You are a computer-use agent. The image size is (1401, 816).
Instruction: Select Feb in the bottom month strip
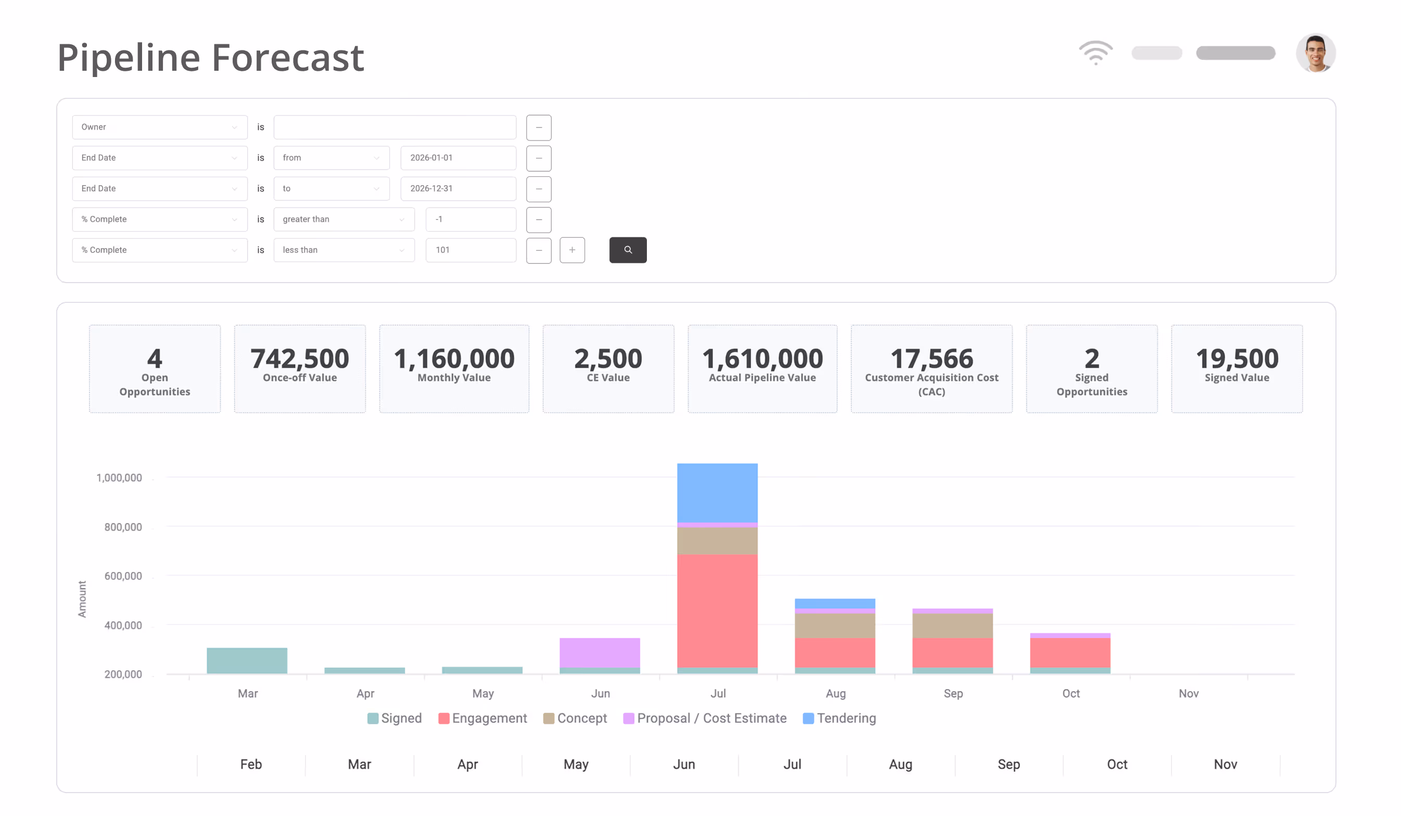(x=251, y=764)
